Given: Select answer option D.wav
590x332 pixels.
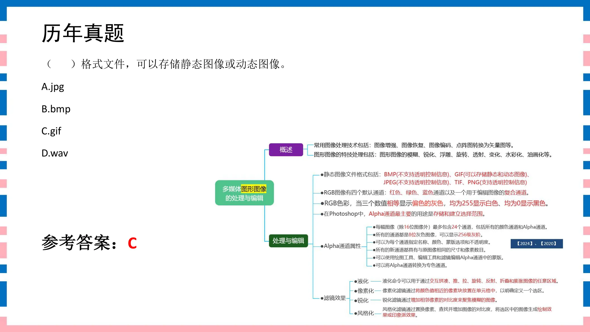Looking at the screenshot, I should click(x=55, y=153).
